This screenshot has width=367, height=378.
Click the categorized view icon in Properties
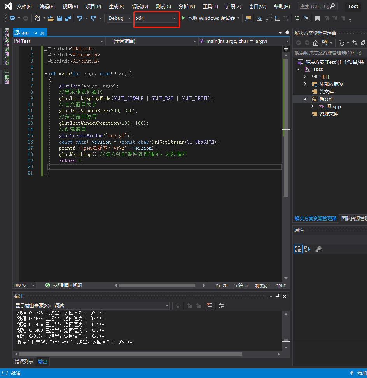coord(298,249)
